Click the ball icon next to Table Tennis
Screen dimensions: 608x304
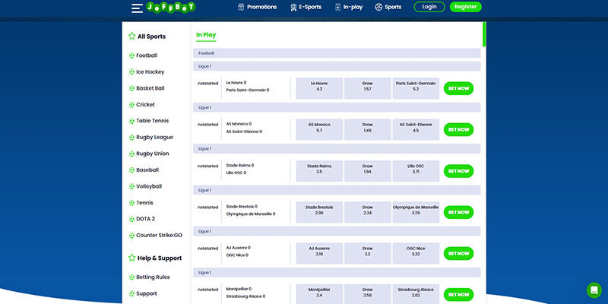pyautogui.click(x=131, y=121)
